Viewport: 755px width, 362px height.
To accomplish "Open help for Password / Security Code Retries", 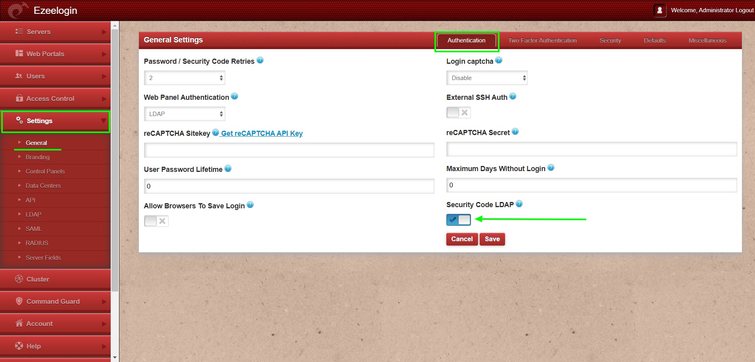I will [260, 60].
